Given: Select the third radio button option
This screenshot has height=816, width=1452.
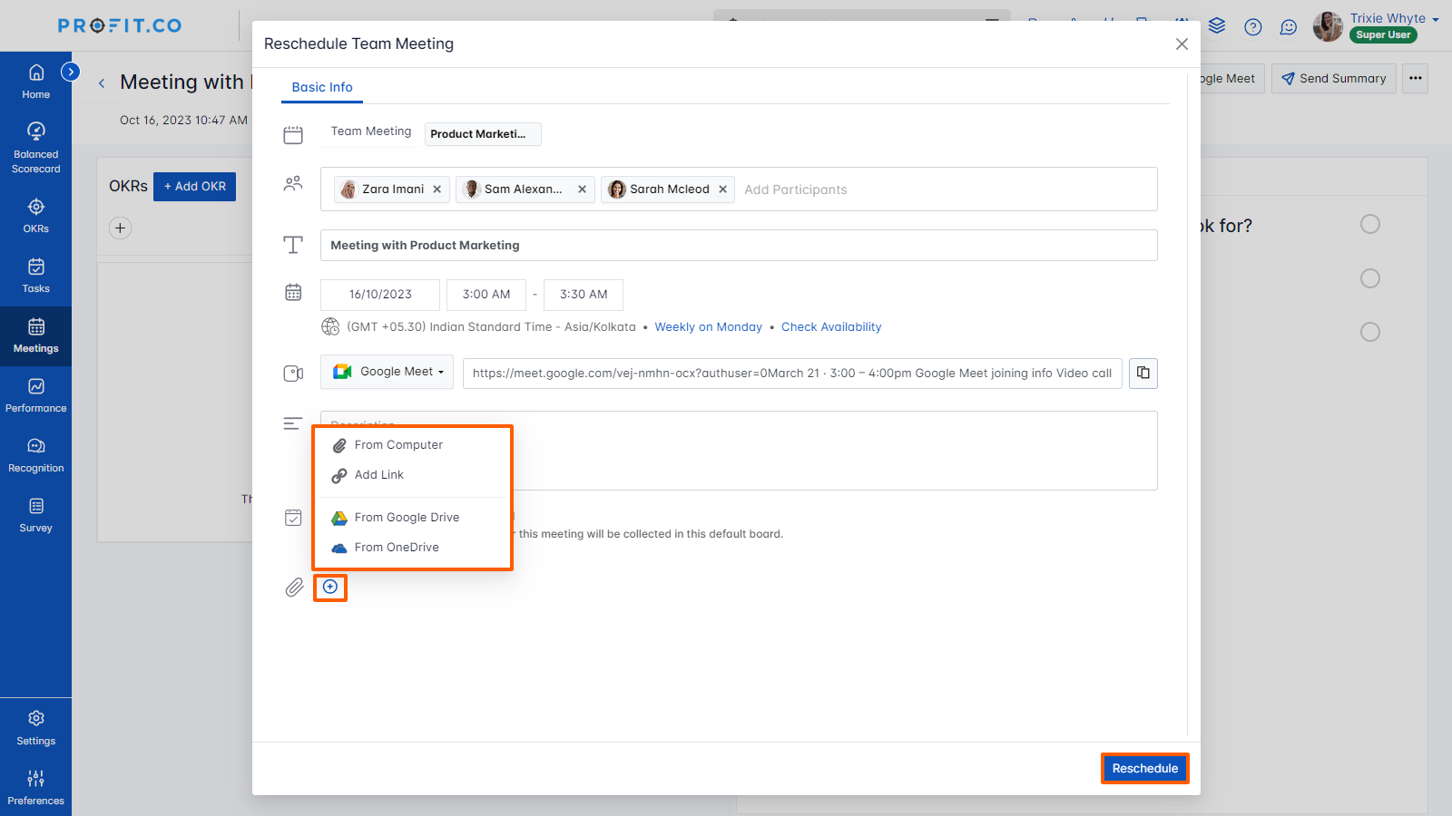Looking at the screenshot, I should (x=1369, y=332).
